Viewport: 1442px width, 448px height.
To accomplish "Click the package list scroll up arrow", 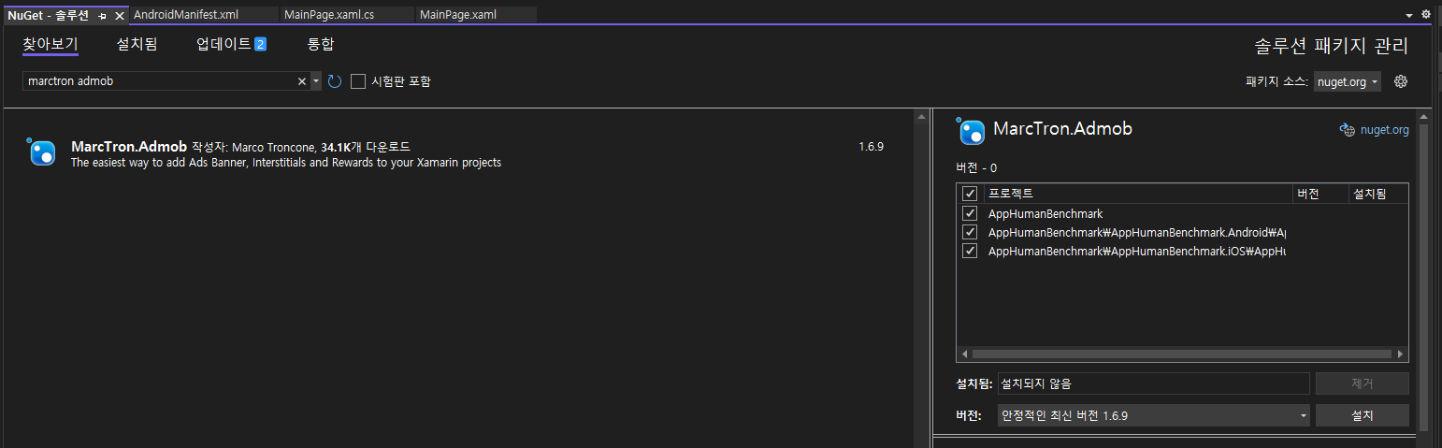I will 921,117.
